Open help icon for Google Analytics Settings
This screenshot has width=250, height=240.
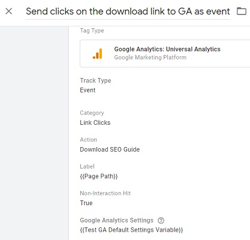[161, 220]
